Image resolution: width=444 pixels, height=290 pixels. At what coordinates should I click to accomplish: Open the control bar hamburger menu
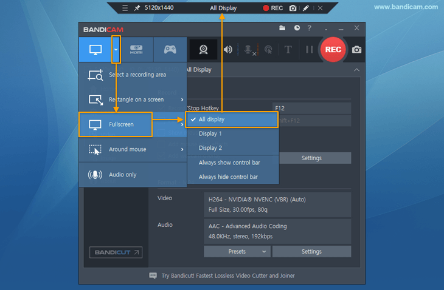[125, 8]
